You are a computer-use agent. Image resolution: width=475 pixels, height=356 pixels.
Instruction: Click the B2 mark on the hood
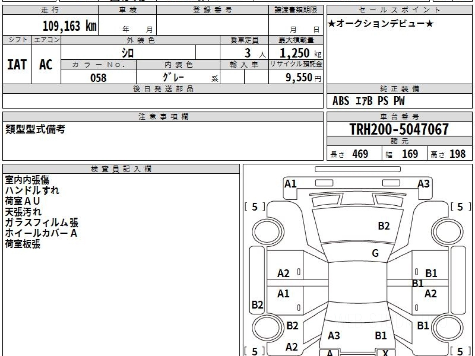[x=384, y=226]
